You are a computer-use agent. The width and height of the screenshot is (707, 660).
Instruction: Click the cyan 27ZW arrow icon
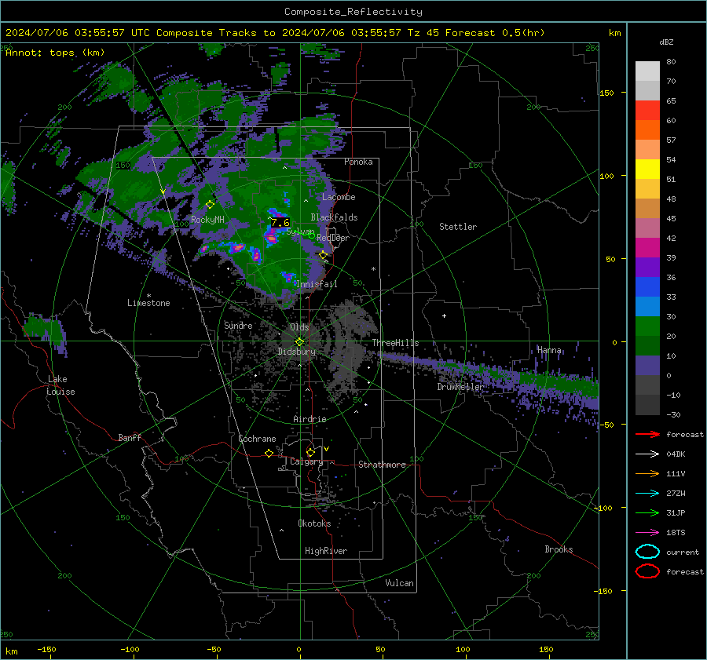click(x=647, y=494)
